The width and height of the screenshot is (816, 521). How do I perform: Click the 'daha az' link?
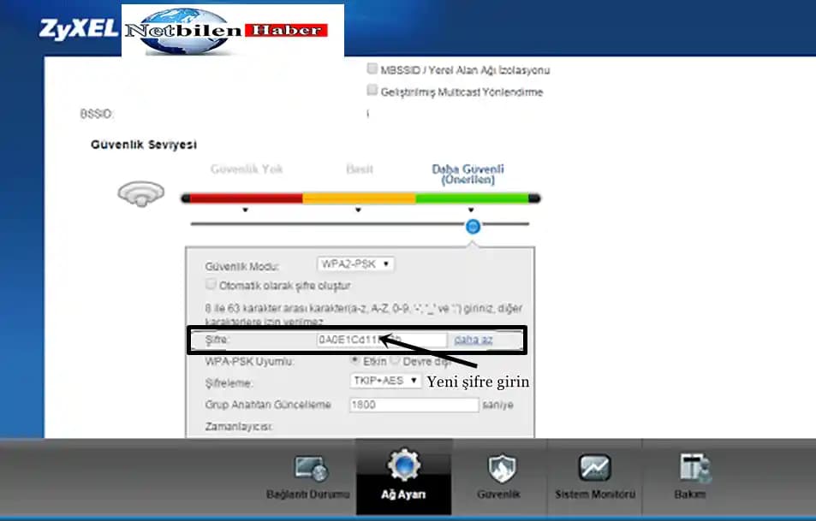[x=473, y=340]
